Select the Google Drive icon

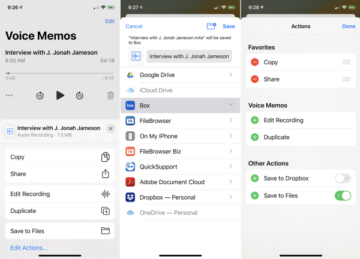pos(130,75)
